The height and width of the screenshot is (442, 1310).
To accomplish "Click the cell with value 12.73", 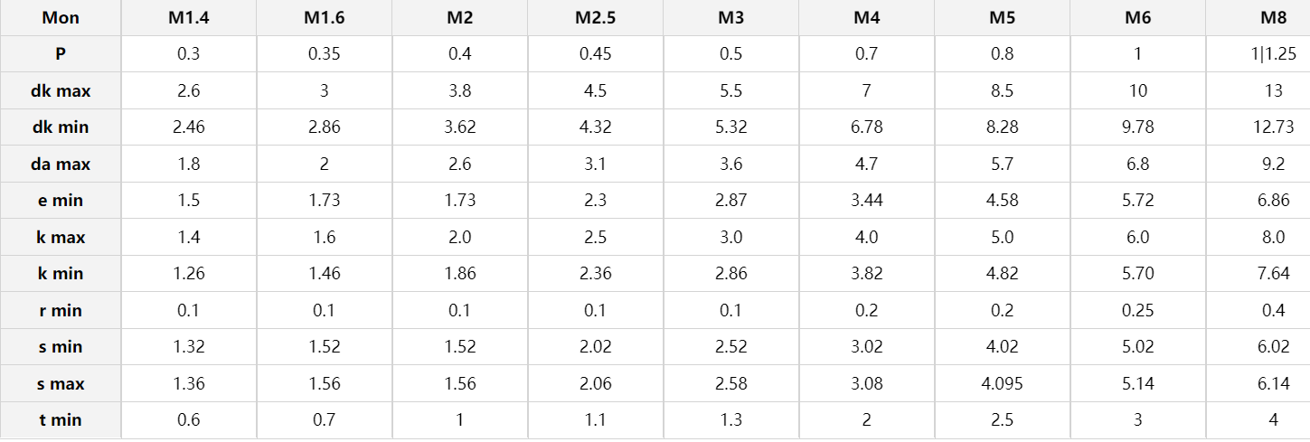I will [x=1273, y=127].
